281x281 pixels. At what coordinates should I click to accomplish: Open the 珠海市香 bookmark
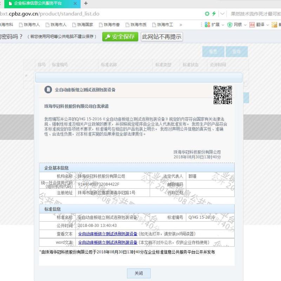[x=110, y=25]
